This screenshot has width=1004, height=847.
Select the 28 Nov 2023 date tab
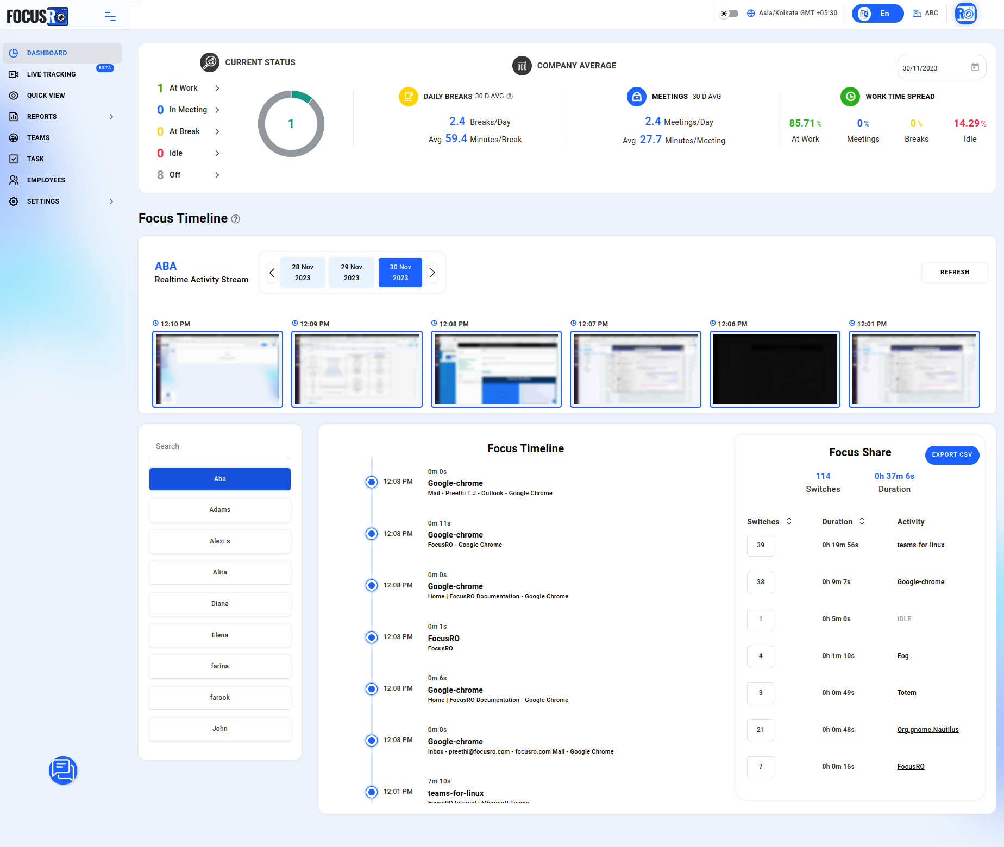pos(302,272)
